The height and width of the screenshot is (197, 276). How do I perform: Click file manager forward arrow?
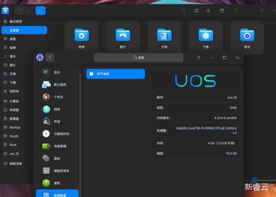pyautogui.click(x=28, y=10)
